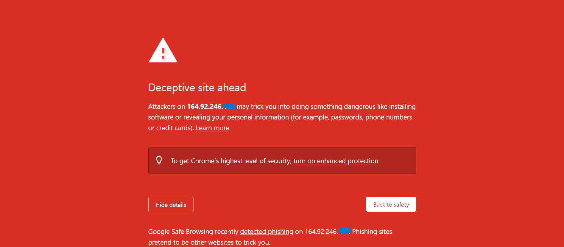Click the lightbulb icon in the security tip
The height and width of the screenshot is (247, 564).
(159, 161)
